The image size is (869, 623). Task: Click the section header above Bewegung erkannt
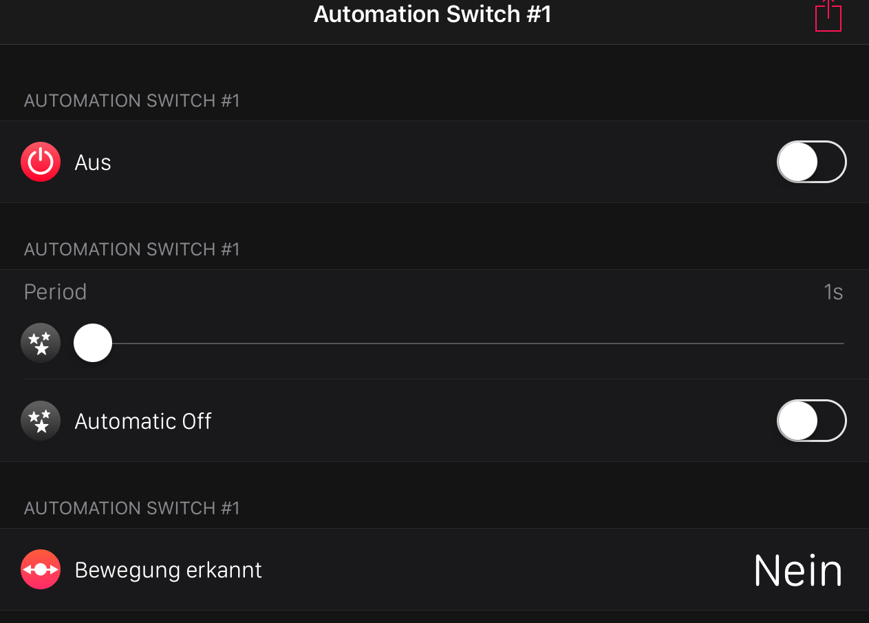pyautogui.click(x=132, y=508)
